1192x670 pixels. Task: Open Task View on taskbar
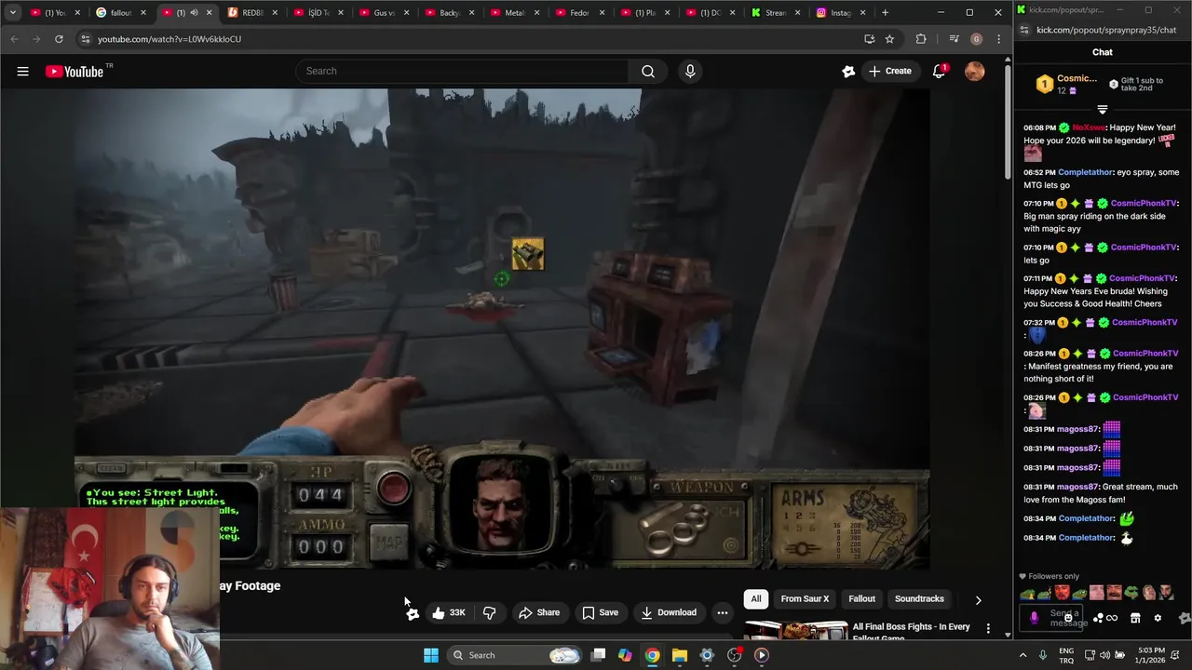point(599,655)
